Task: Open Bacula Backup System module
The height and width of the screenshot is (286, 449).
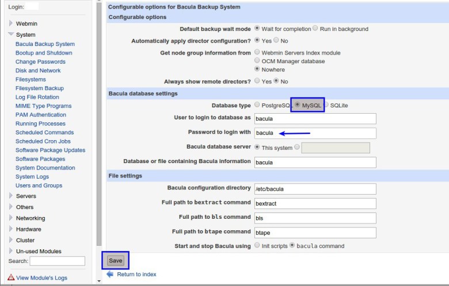Action: click(x=45, y=44)
